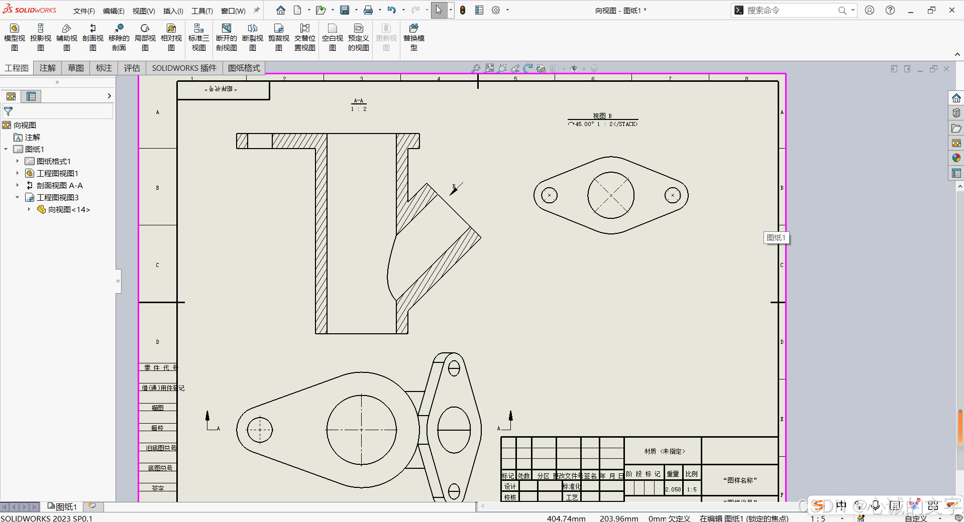
Task: Expand the 剖面视图 A-A tree node
Action: pos(17,185)
